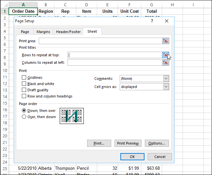Enable the Gridlines checkbox
The image size is (212, 175).
[x=24, y=78]
